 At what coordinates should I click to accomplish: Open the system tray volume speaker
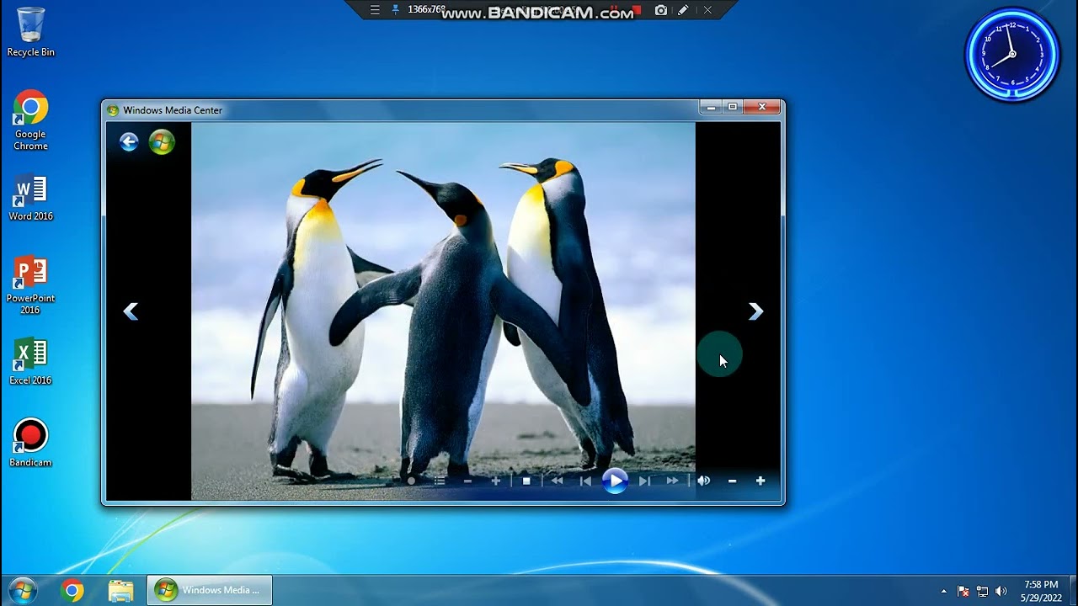1001,591
